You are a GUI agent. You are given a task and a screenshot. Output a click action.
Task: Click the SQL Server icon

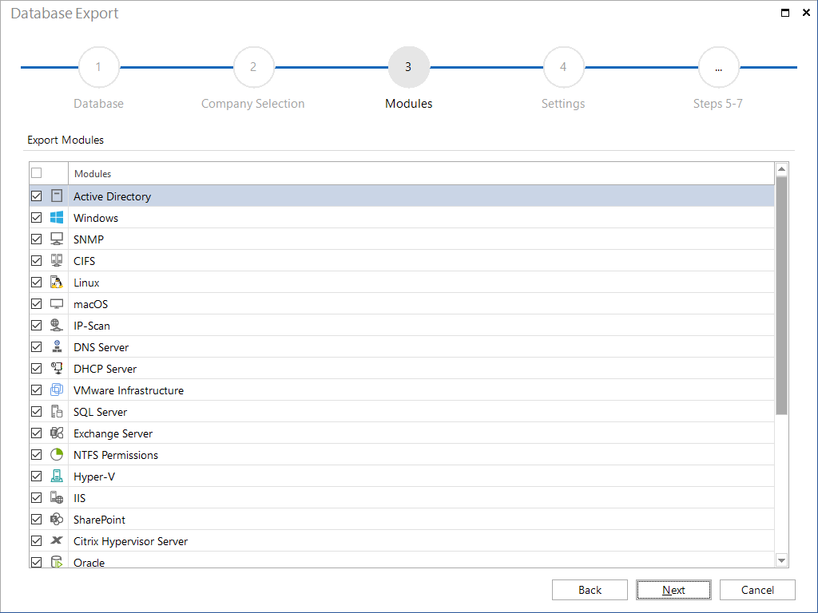point(57,411)
